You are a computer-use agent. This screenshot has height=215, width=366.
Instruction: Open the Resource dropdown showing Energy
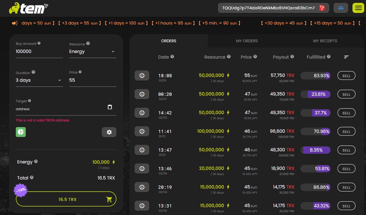[x=93, y=52]
